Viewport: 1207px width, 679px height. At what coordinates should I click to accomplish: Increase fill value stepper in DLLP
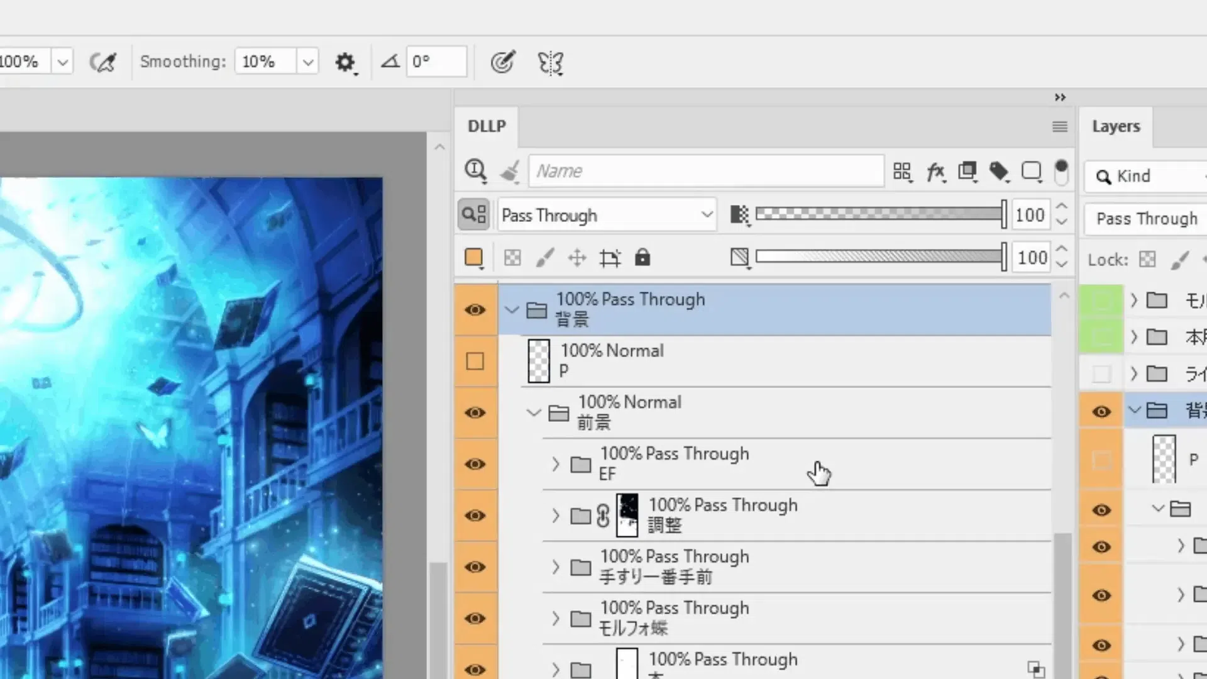point(1062,250)
